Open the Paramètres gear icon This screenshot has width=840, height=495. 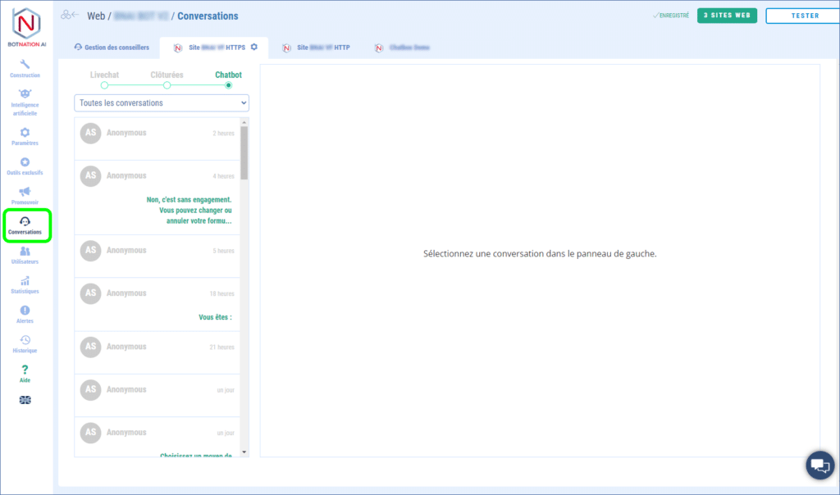(x=25, y=132)
